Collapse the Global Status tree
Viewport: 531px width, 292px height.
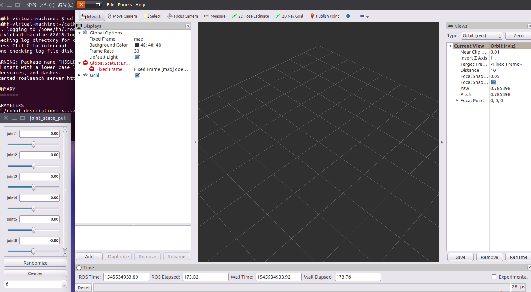coord(80,63)
